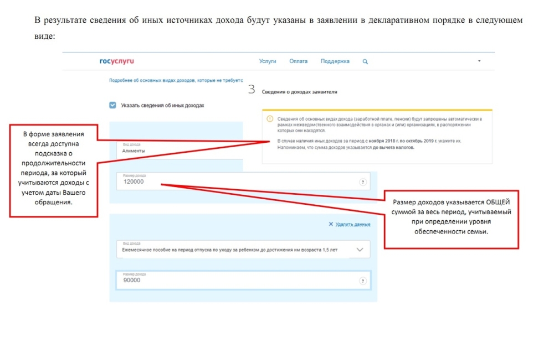Image resolution: width=554 pixels, height=342 pixels.
Task: Edit the income amount field with 120000
Action: (x=243, y=181)
